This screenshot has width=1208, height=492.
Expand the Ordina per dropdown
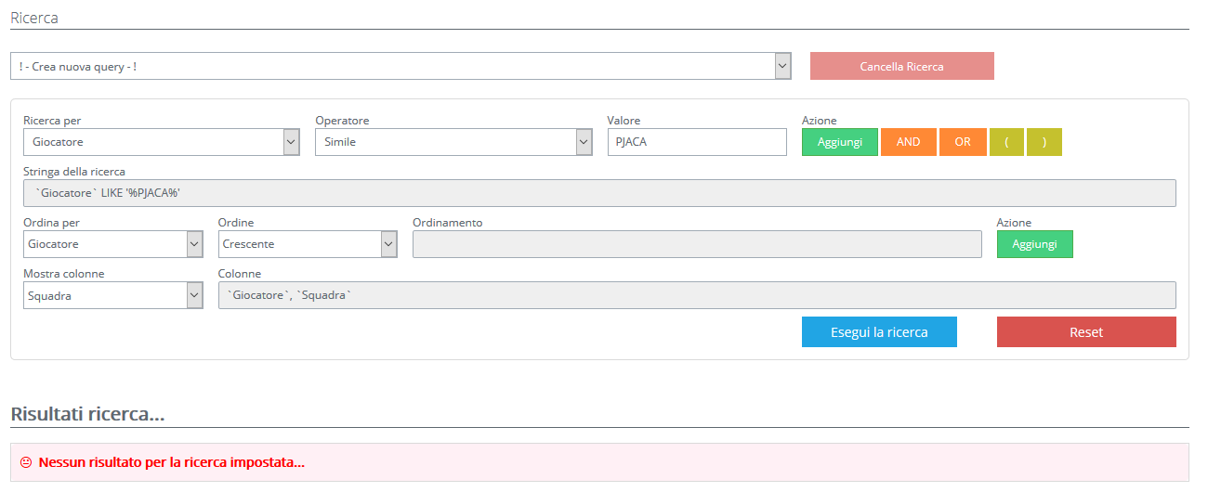point(112,244)
